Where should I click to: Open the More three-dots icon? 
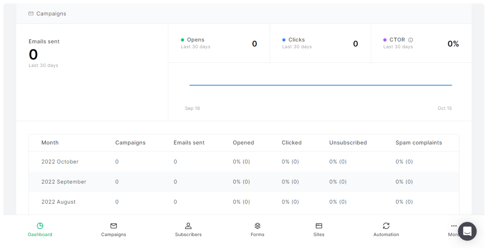(454, 226)
